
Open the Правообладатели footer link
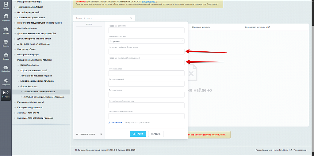pos(263,150)
